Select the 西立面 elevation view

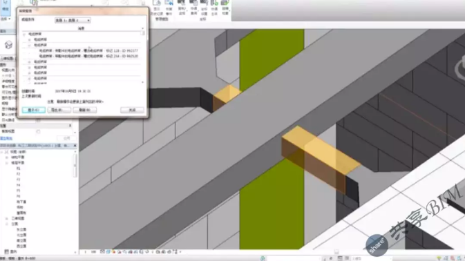point(21,246)
